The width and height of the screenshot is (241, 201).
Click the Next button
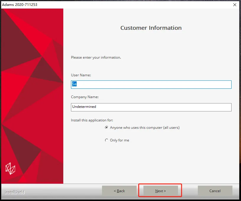tap(161, 191)
